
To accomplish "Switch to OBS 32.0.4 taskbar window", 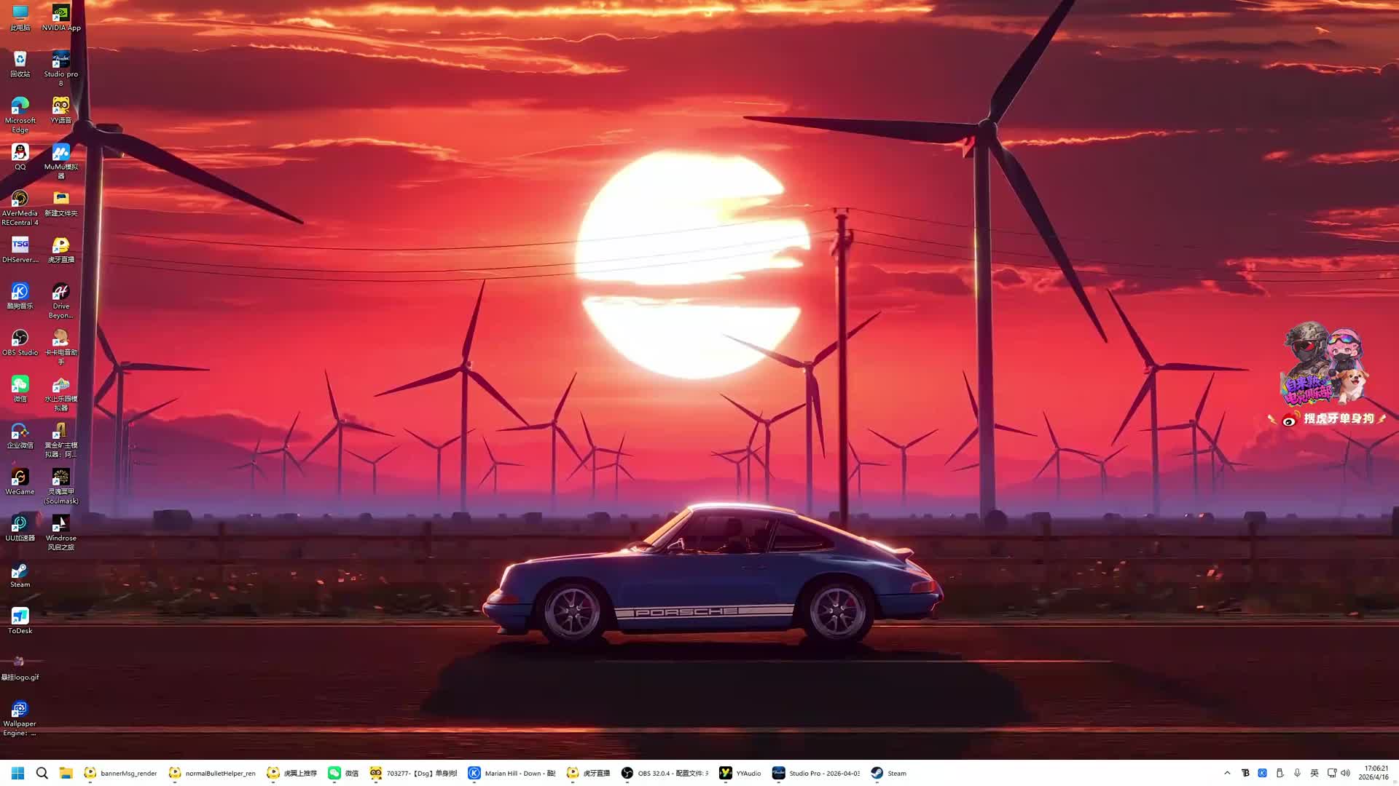I will [x=665, y=773].
